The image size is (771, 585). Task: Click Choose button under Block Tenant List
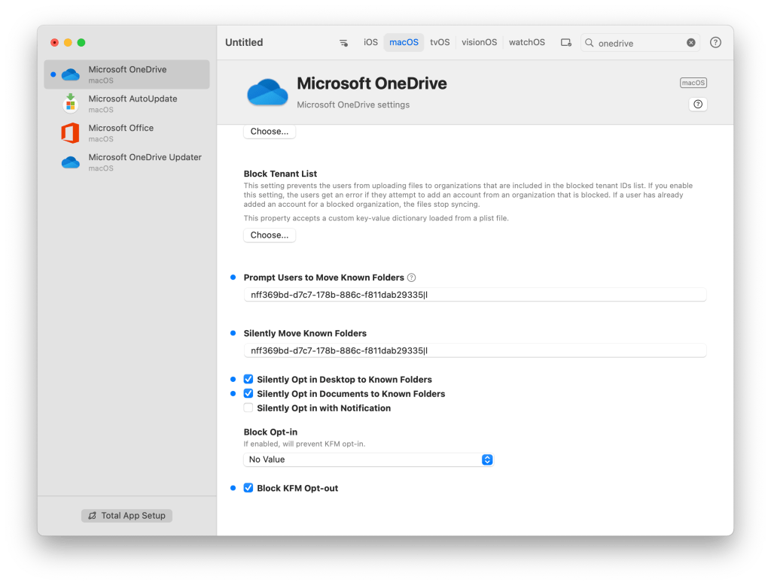pos(270,235)
